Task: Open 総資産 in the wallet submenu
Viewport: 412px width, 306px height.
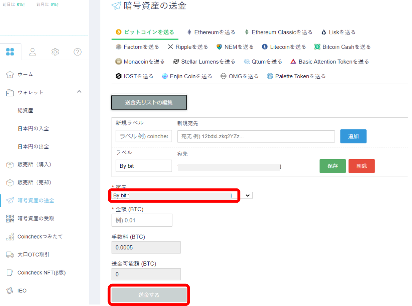Action: coord(25,110)
